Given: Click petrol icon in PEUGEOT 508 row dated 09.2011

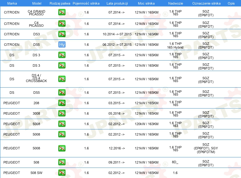Looking at the screenshot, I should pos(62,162).
